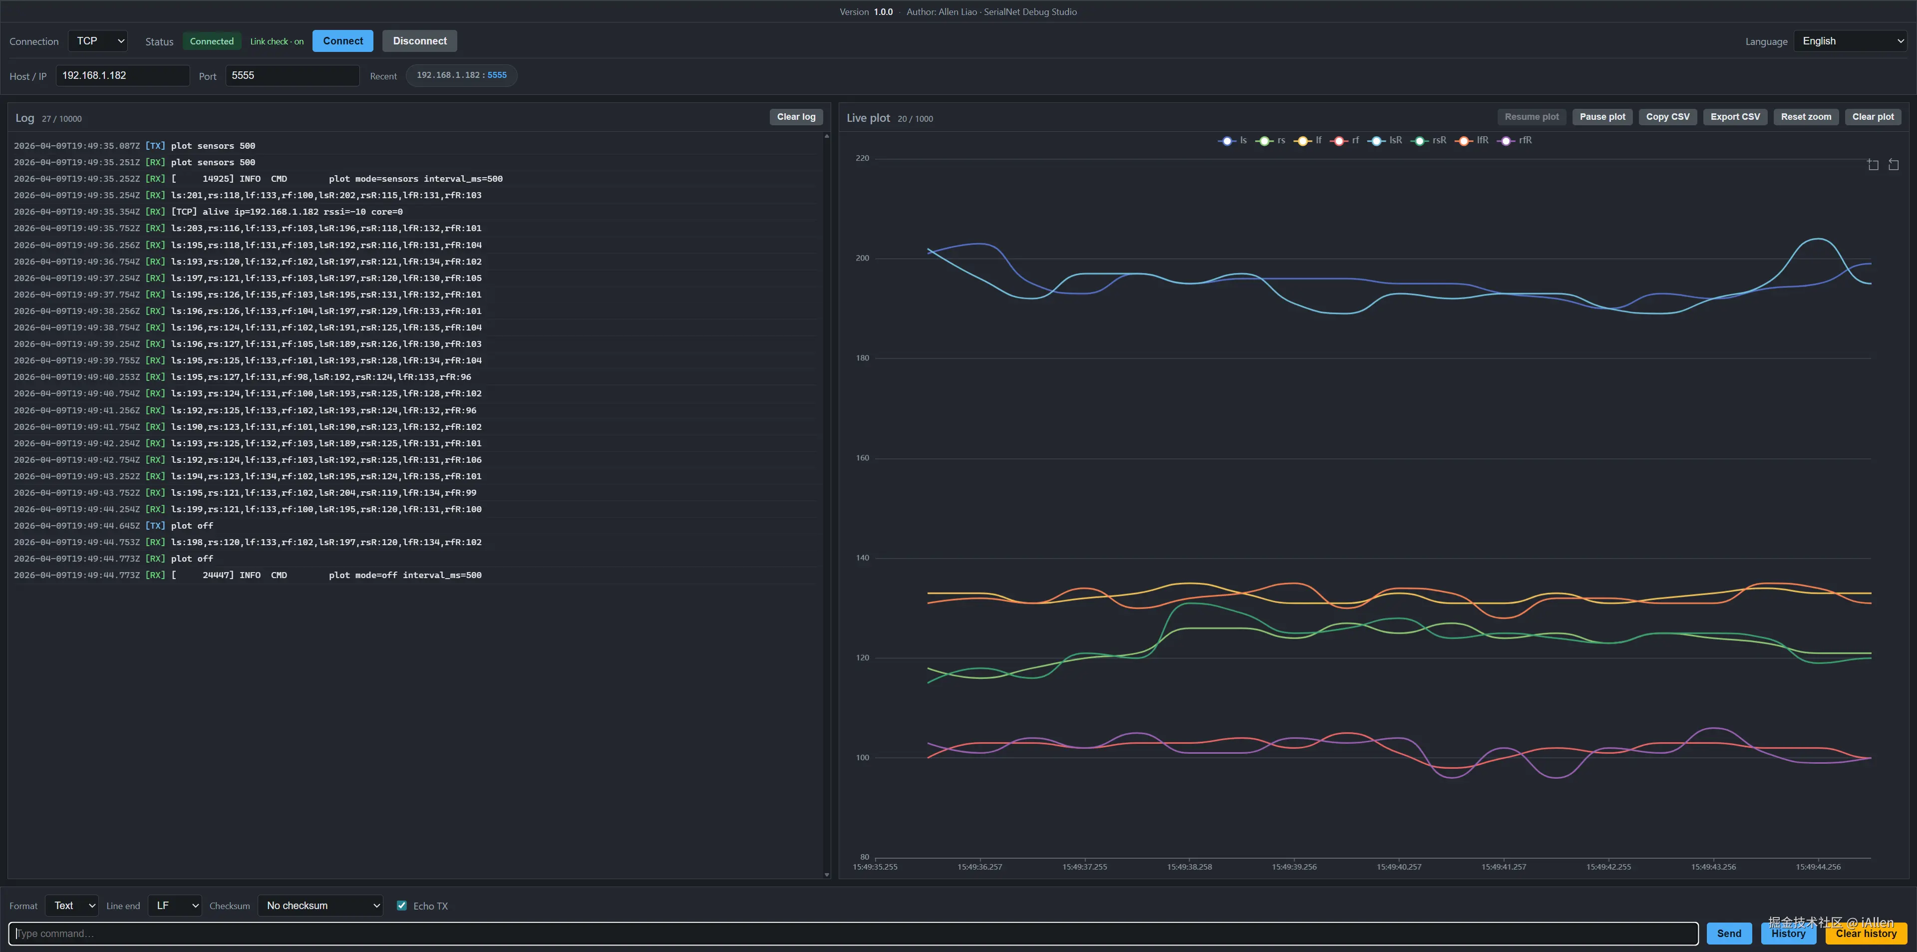Hide the rfR series via legend
This screenshot has height=952, width=1917.
(1506, 141)
